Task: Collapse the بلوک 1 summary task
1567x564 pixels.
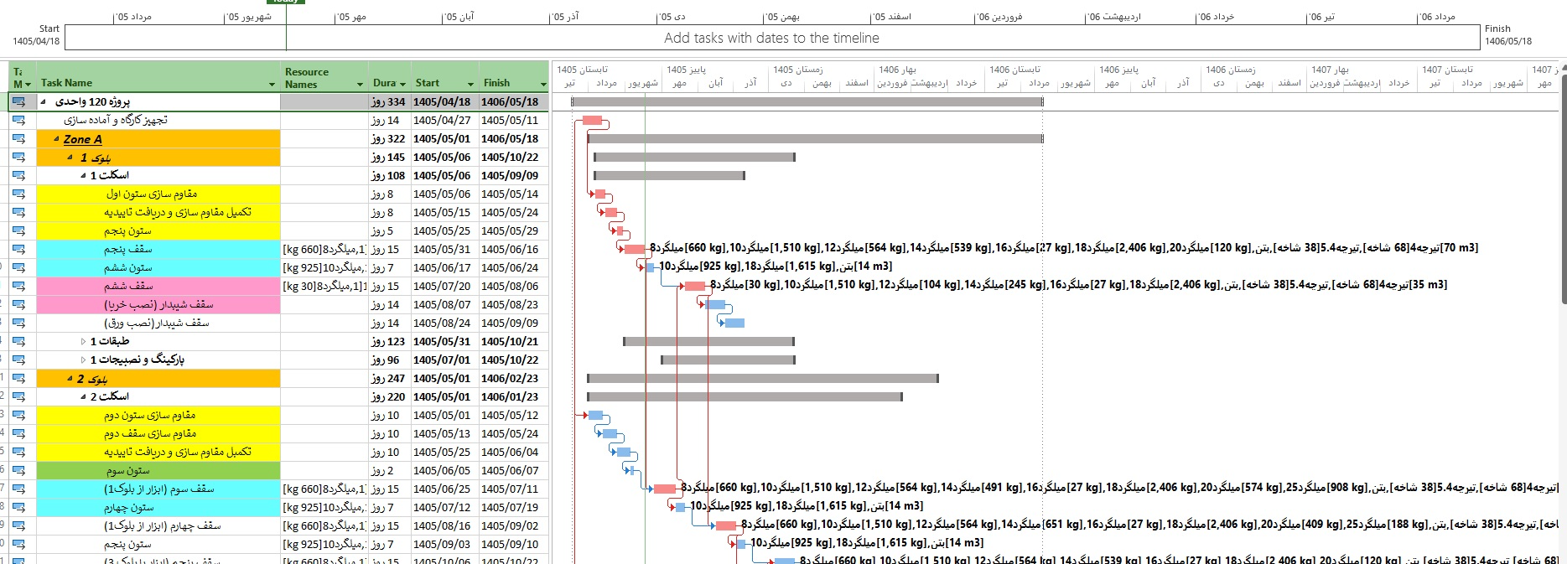Action: (x=70, y=157)
